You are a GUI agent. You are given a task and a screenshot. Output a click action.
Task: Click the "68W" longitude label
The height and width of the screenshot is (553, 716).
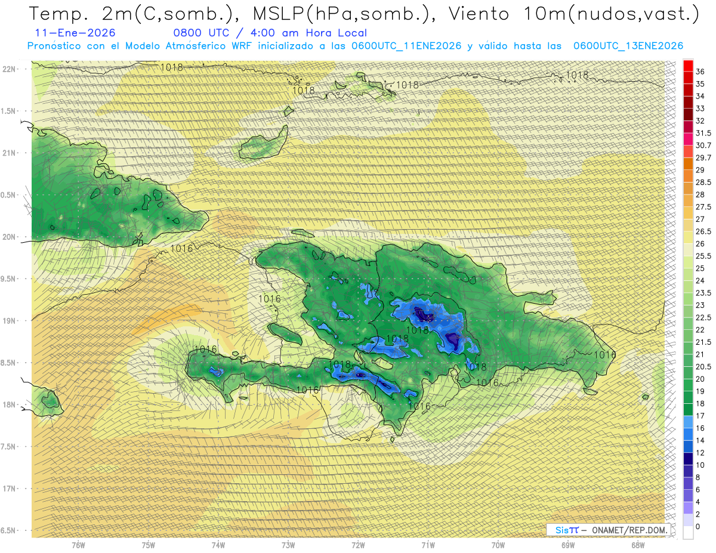click(638, 545)
